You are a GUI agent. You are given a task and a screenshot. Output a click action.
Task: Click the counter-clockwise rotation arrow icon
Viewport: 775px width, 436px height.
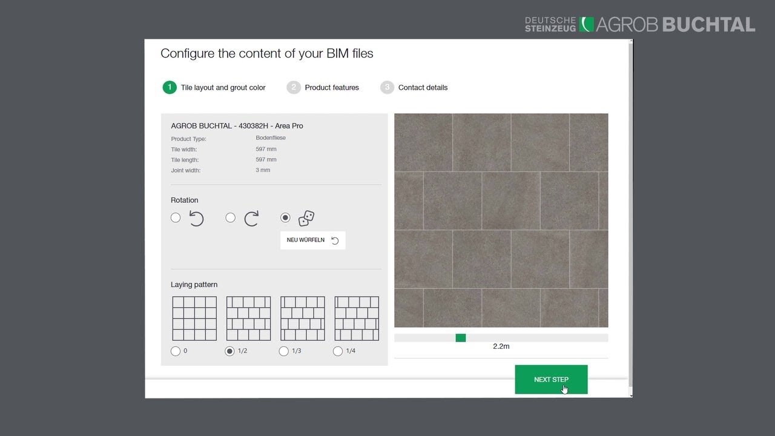tap(196, 218)
